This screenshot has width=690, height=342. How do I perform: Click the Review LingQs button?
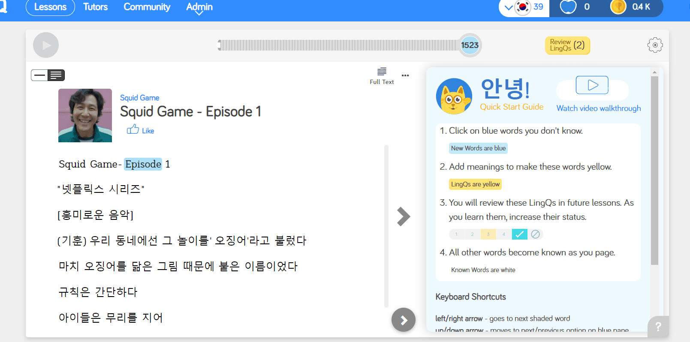tap(567, 45)
